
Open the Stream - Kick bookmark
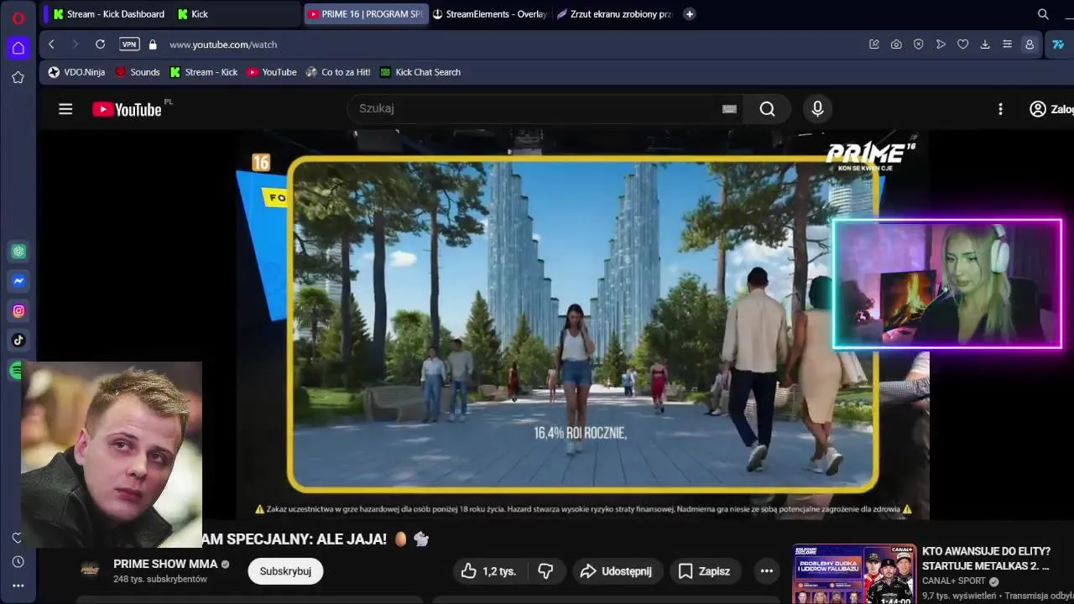pyautogui.click(x=204, y=72)
